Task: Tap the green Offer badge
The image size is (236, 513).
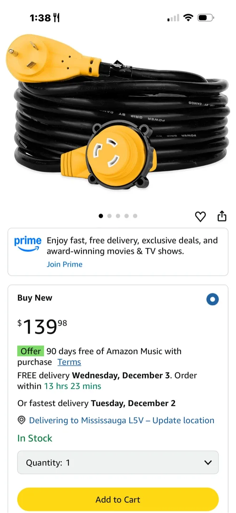Action: (x=31, y=351)
